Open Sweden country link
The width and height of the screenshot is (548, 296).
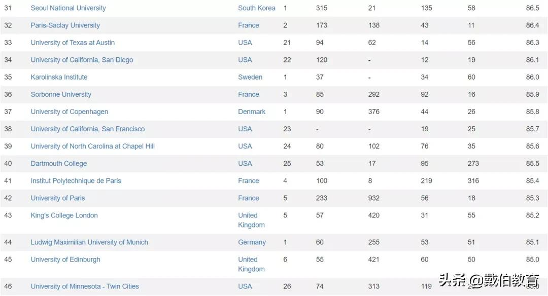coord(250,77)
